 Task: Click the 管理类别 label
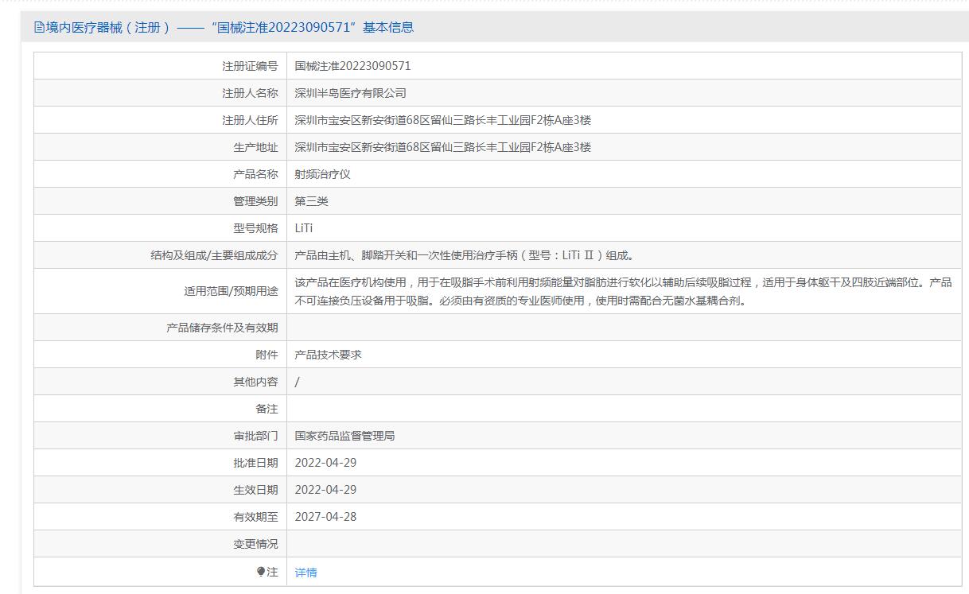point(255,201)
